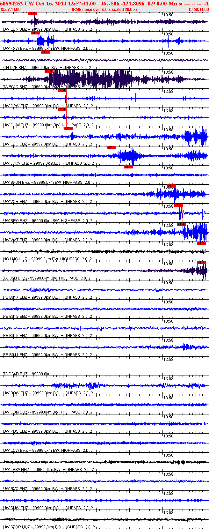209x529 pixels.
Task: Select the red pick marker on UW.LON trace
Action: pos(32,14)
